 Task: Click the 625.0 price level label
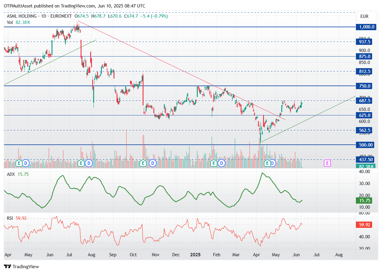pos(364,115)
